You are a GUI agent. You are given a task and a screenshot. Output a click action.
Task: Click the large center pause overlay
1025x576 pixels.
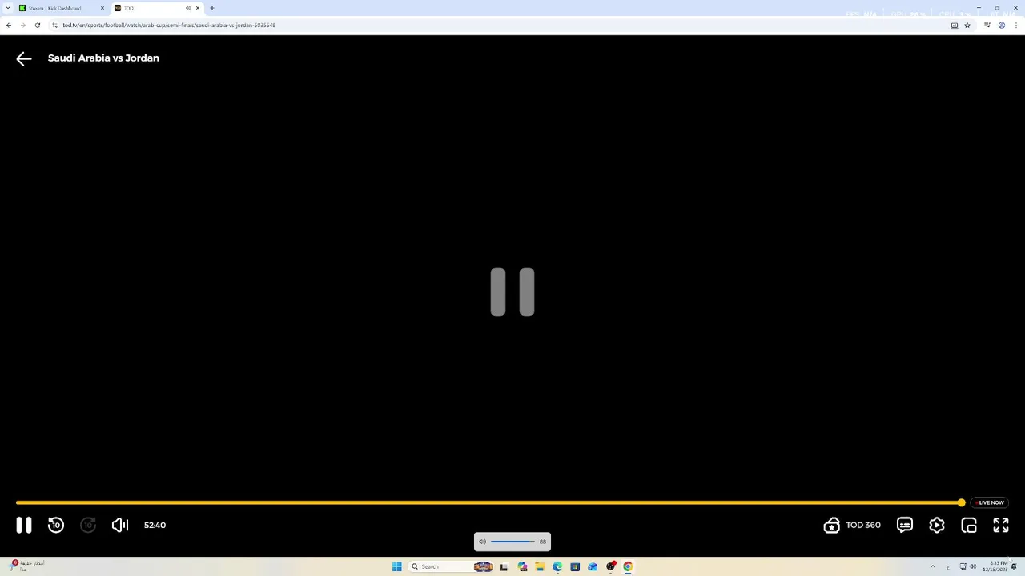512,292
